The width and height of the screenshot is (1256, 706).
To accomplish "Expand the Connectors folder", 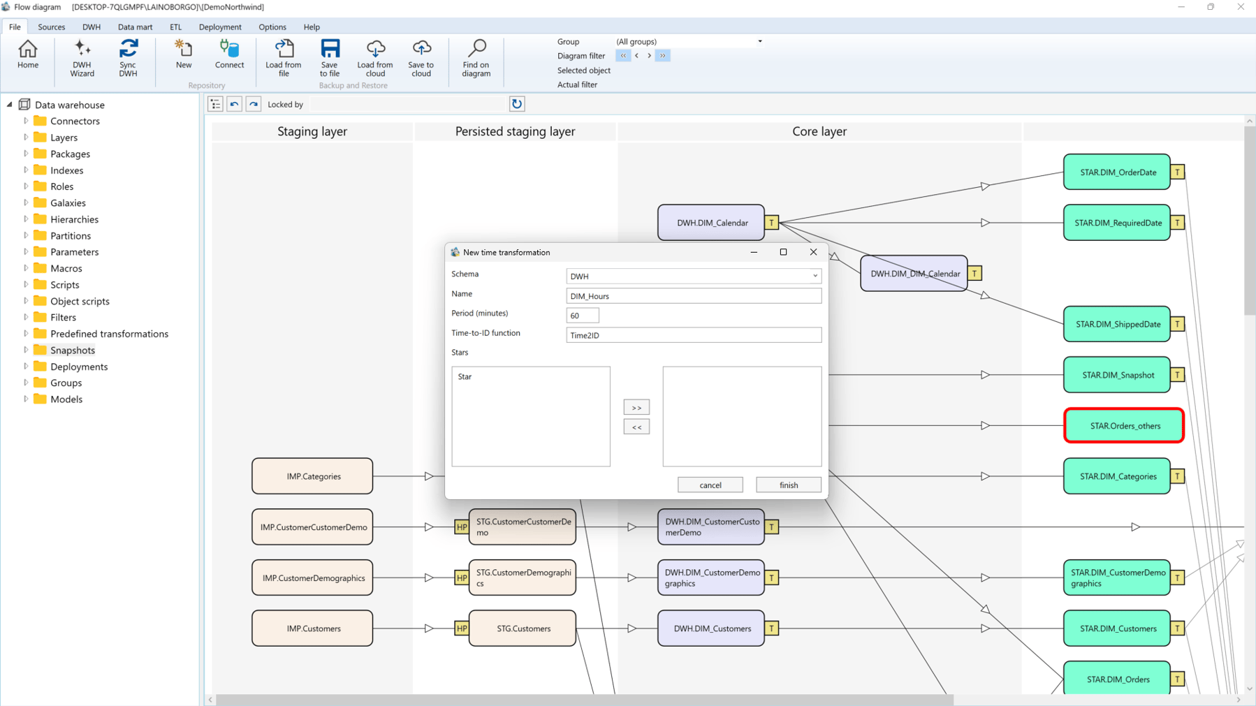I will [x=26, y=121].
